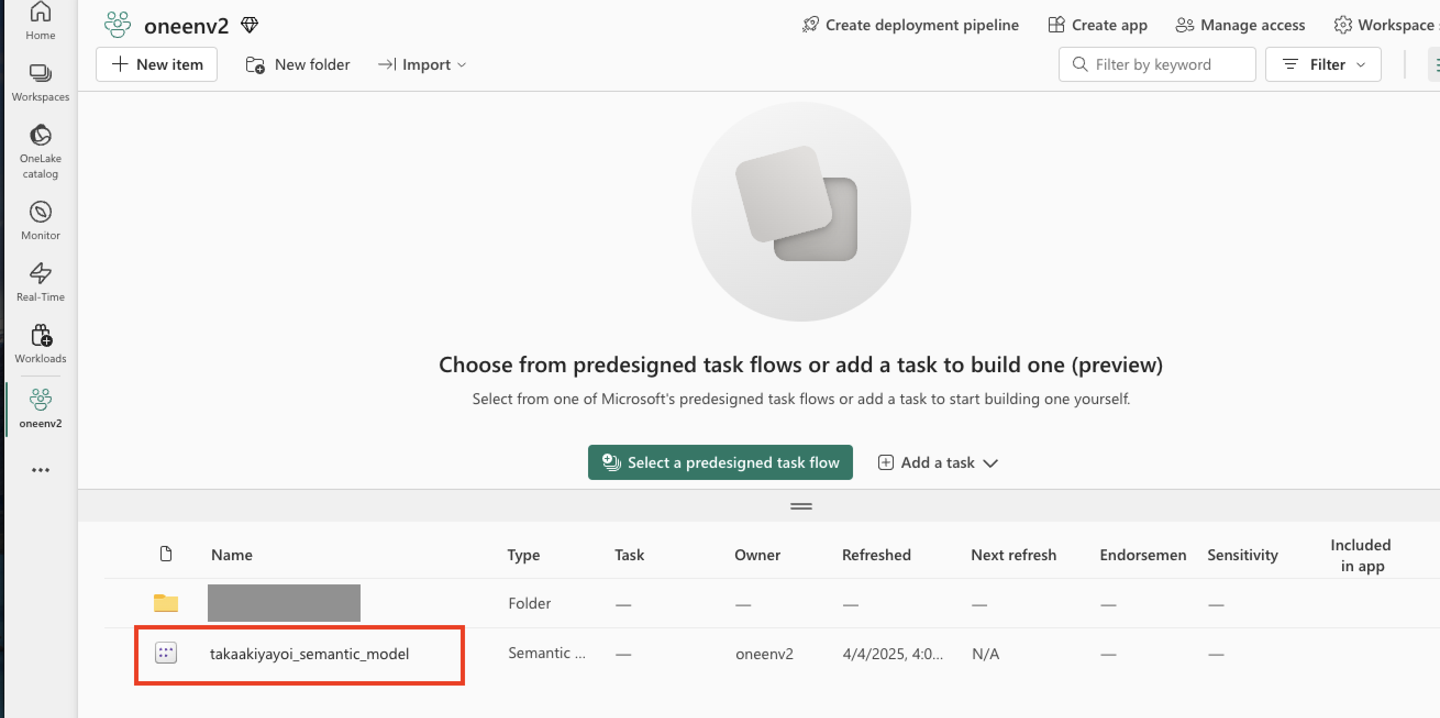Image resolution: width=1440 pixels, height=718 pixels.
Task: Open the Filter dropdown
Action: pos(1322,65)
